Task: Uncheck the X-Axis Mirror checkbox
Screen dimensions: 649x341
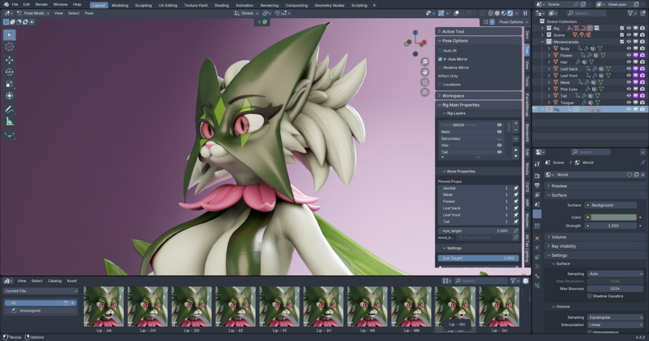Action: [440, 59]
